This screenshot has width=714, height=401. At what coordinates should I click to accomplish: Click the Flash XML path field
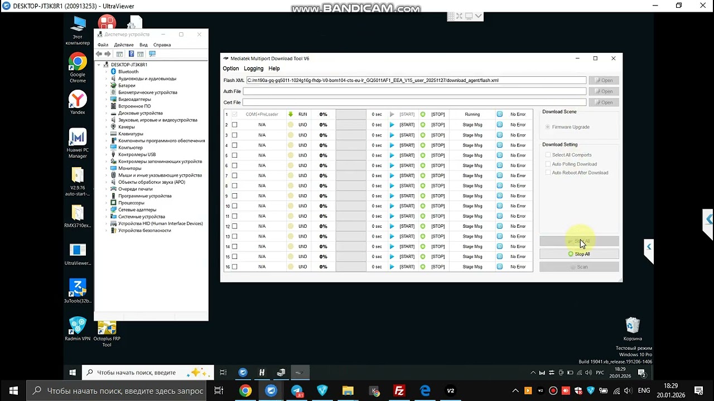[416, 80]
